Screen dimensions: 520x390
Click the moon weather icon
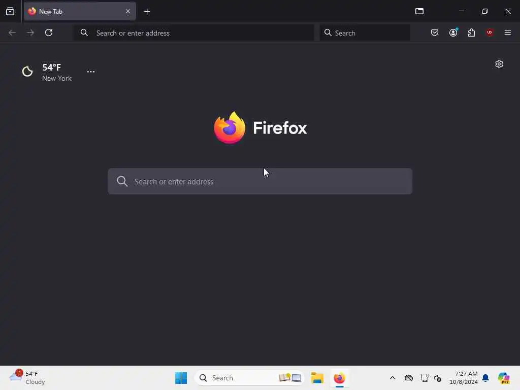click(x=27, y=71)
